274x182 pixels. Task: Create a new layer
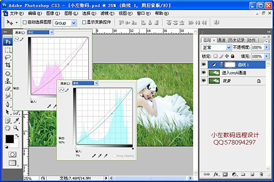coord(252,175)
